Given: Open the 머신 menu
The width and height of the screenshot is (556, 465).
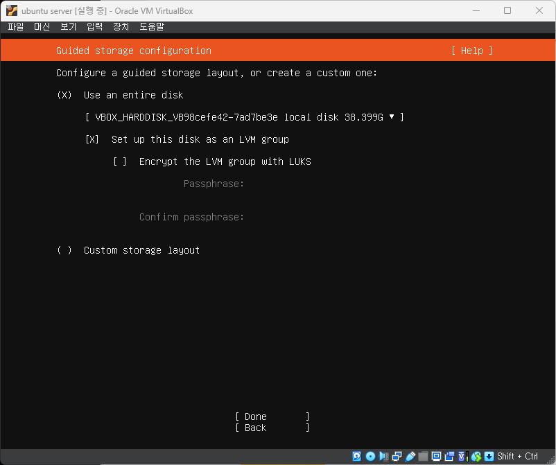Looking at the screenshot, I should pos(42,26).
